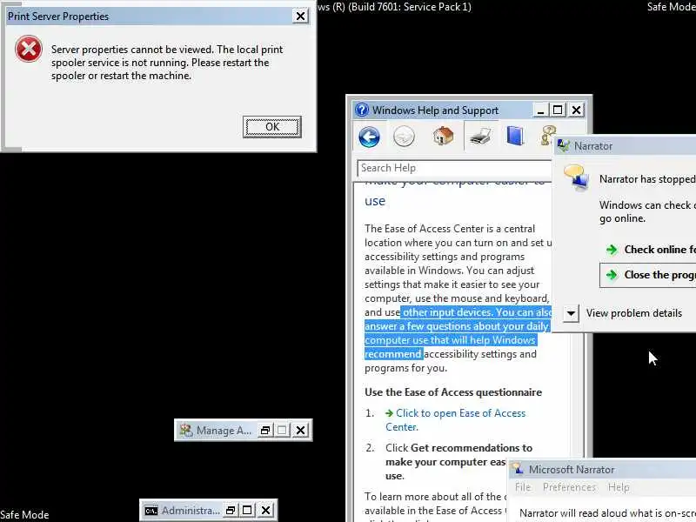The height and width of the screenshot is (522, 696).
Task: Close the Administra... window
Action: coord(265,511)
